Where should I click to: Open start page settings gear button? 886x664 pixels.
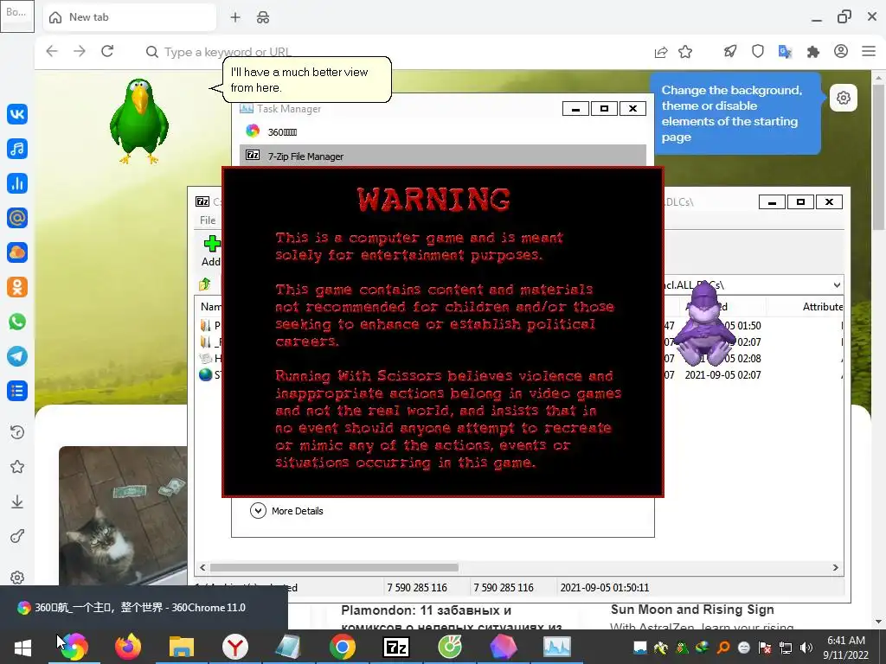pos(843,98)
